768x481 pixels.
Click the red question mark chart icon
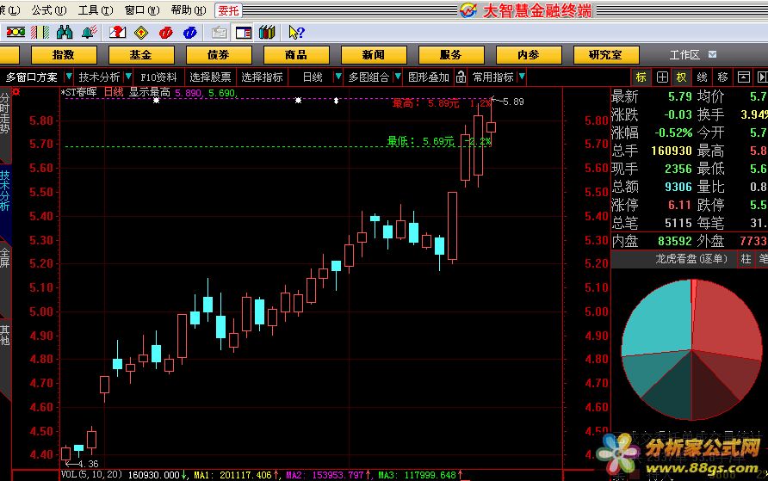118,33
